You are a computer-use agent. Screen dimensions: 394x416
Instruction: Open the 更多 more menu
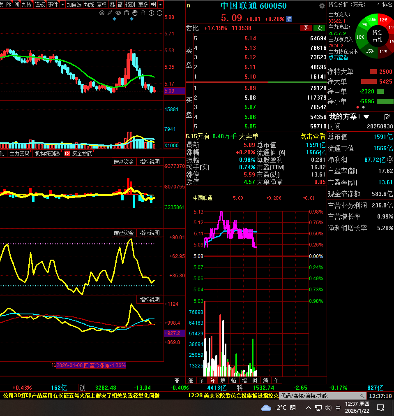(x=143, y=5)
